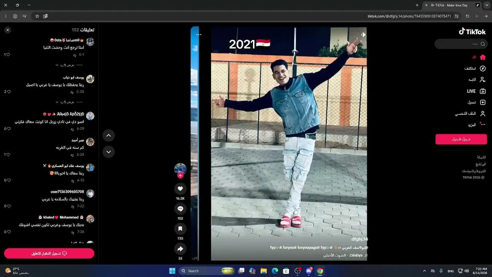Follow the creator via the red plus badge
492x277 pixels.
(180, 175)
